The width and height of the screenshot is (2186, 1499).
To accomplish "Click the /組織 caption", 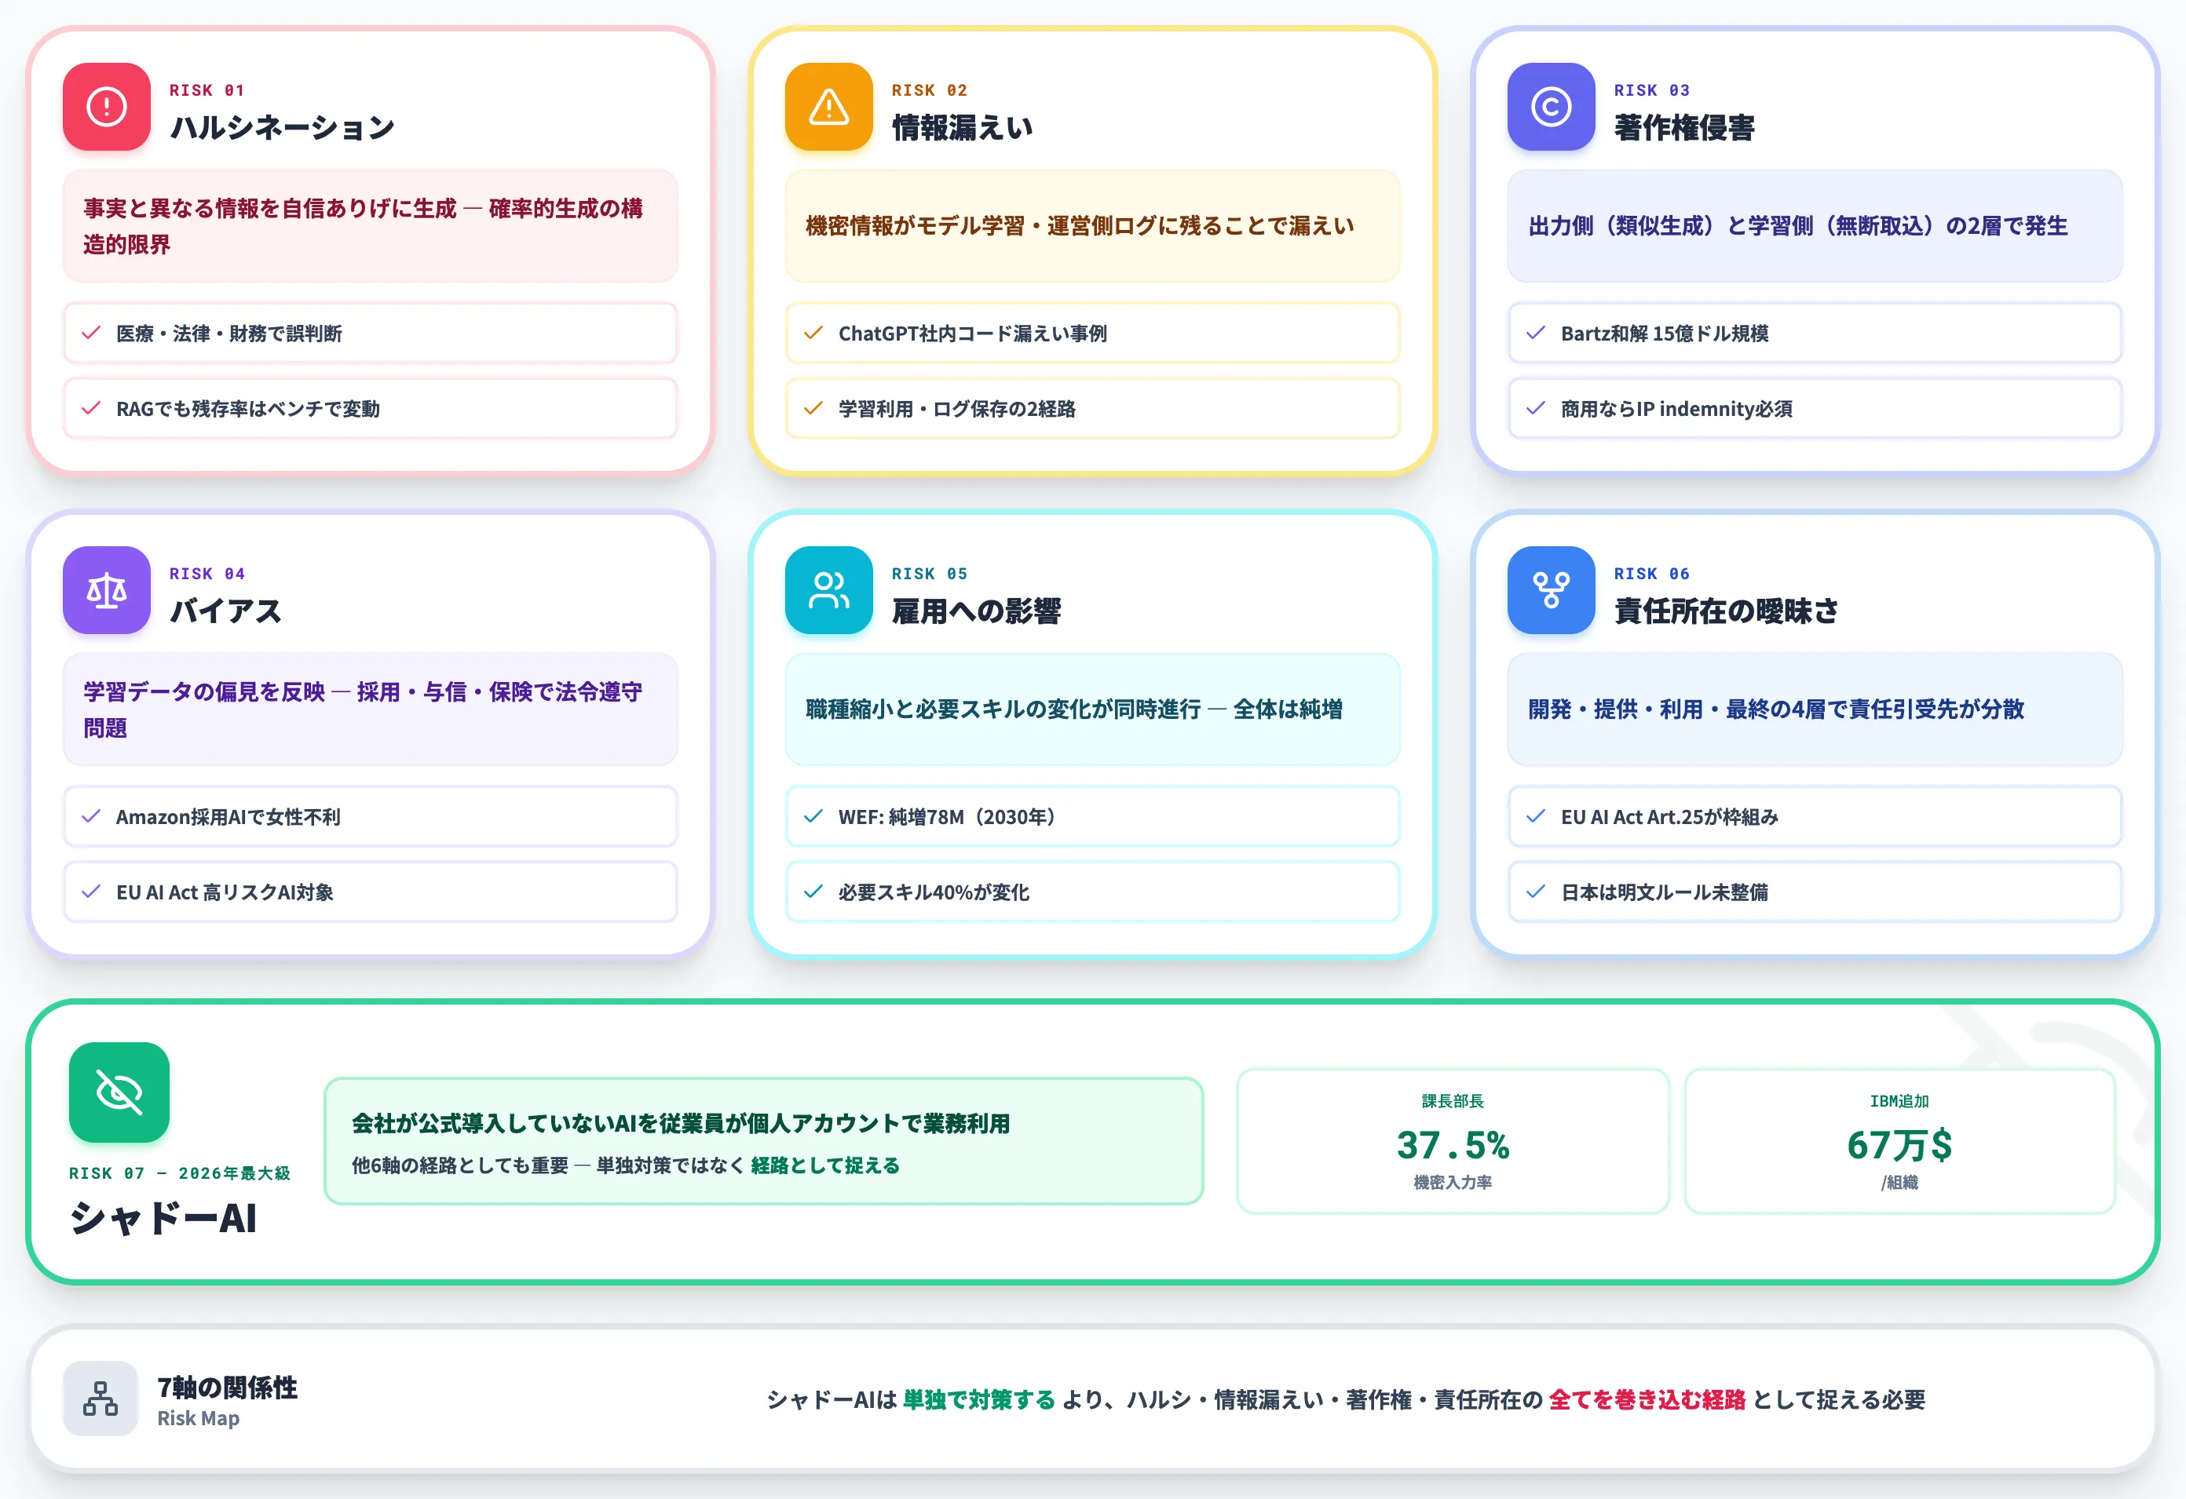I will coord(1900,1182).
